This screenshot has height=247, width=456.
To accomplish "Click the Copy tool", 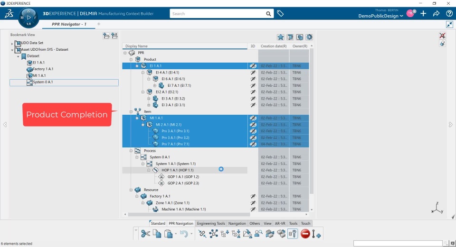I will 157,234.
